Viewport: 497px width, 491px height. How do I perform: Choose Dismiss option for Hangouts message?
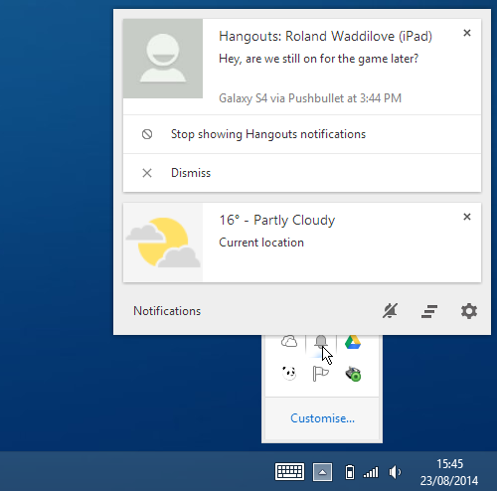(x=302, y=173)
